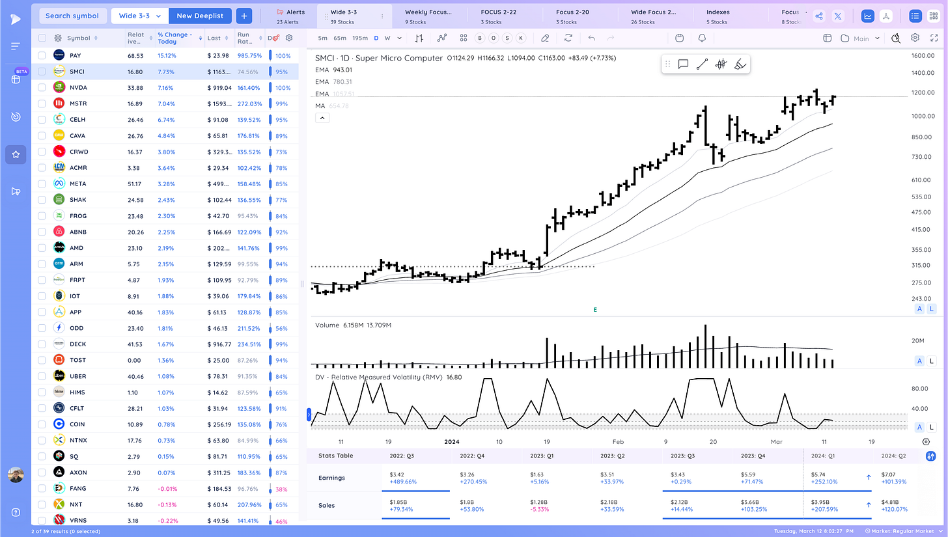
Task: Click the Search symbol field
Action: (x=72, y=16)
